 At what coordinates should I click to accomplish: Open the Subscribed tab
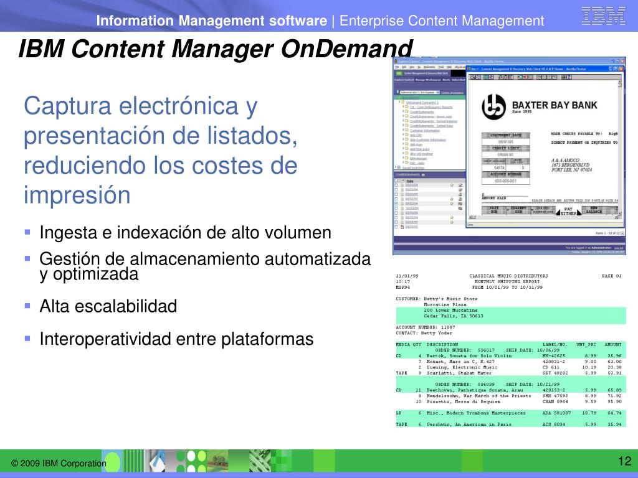(x=459, y=80)
